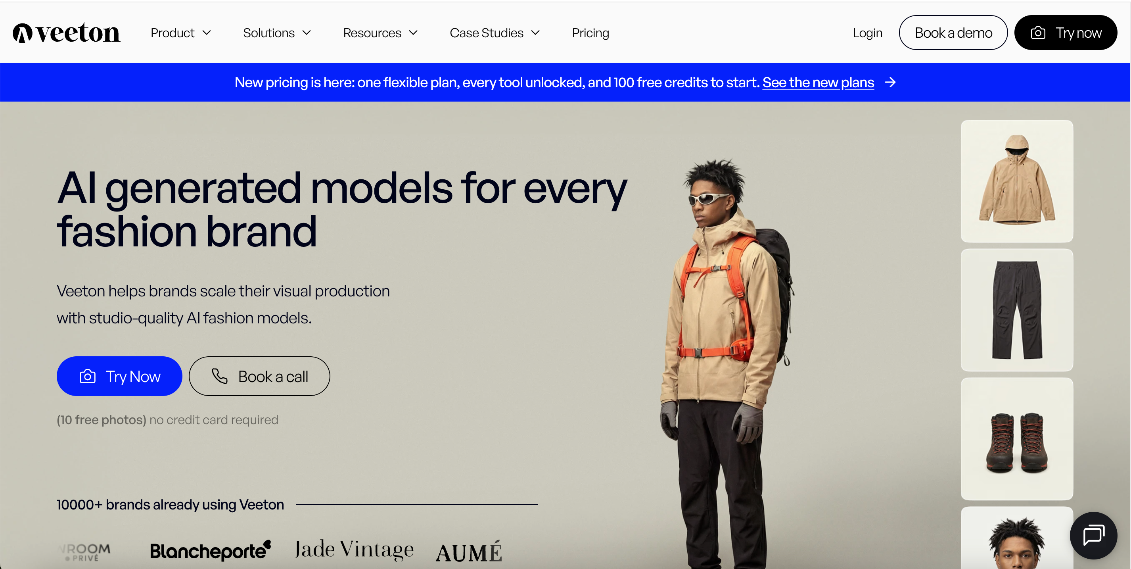Click the arrow icon in the pricing banner
Screen dimensions: 1131x569
coord(890,83)
